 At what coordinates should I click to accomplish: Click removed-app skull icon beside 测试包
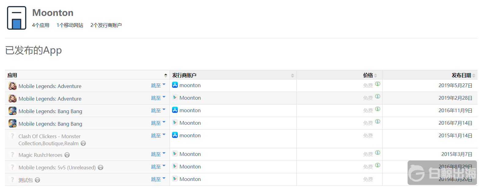coord(37,180)
